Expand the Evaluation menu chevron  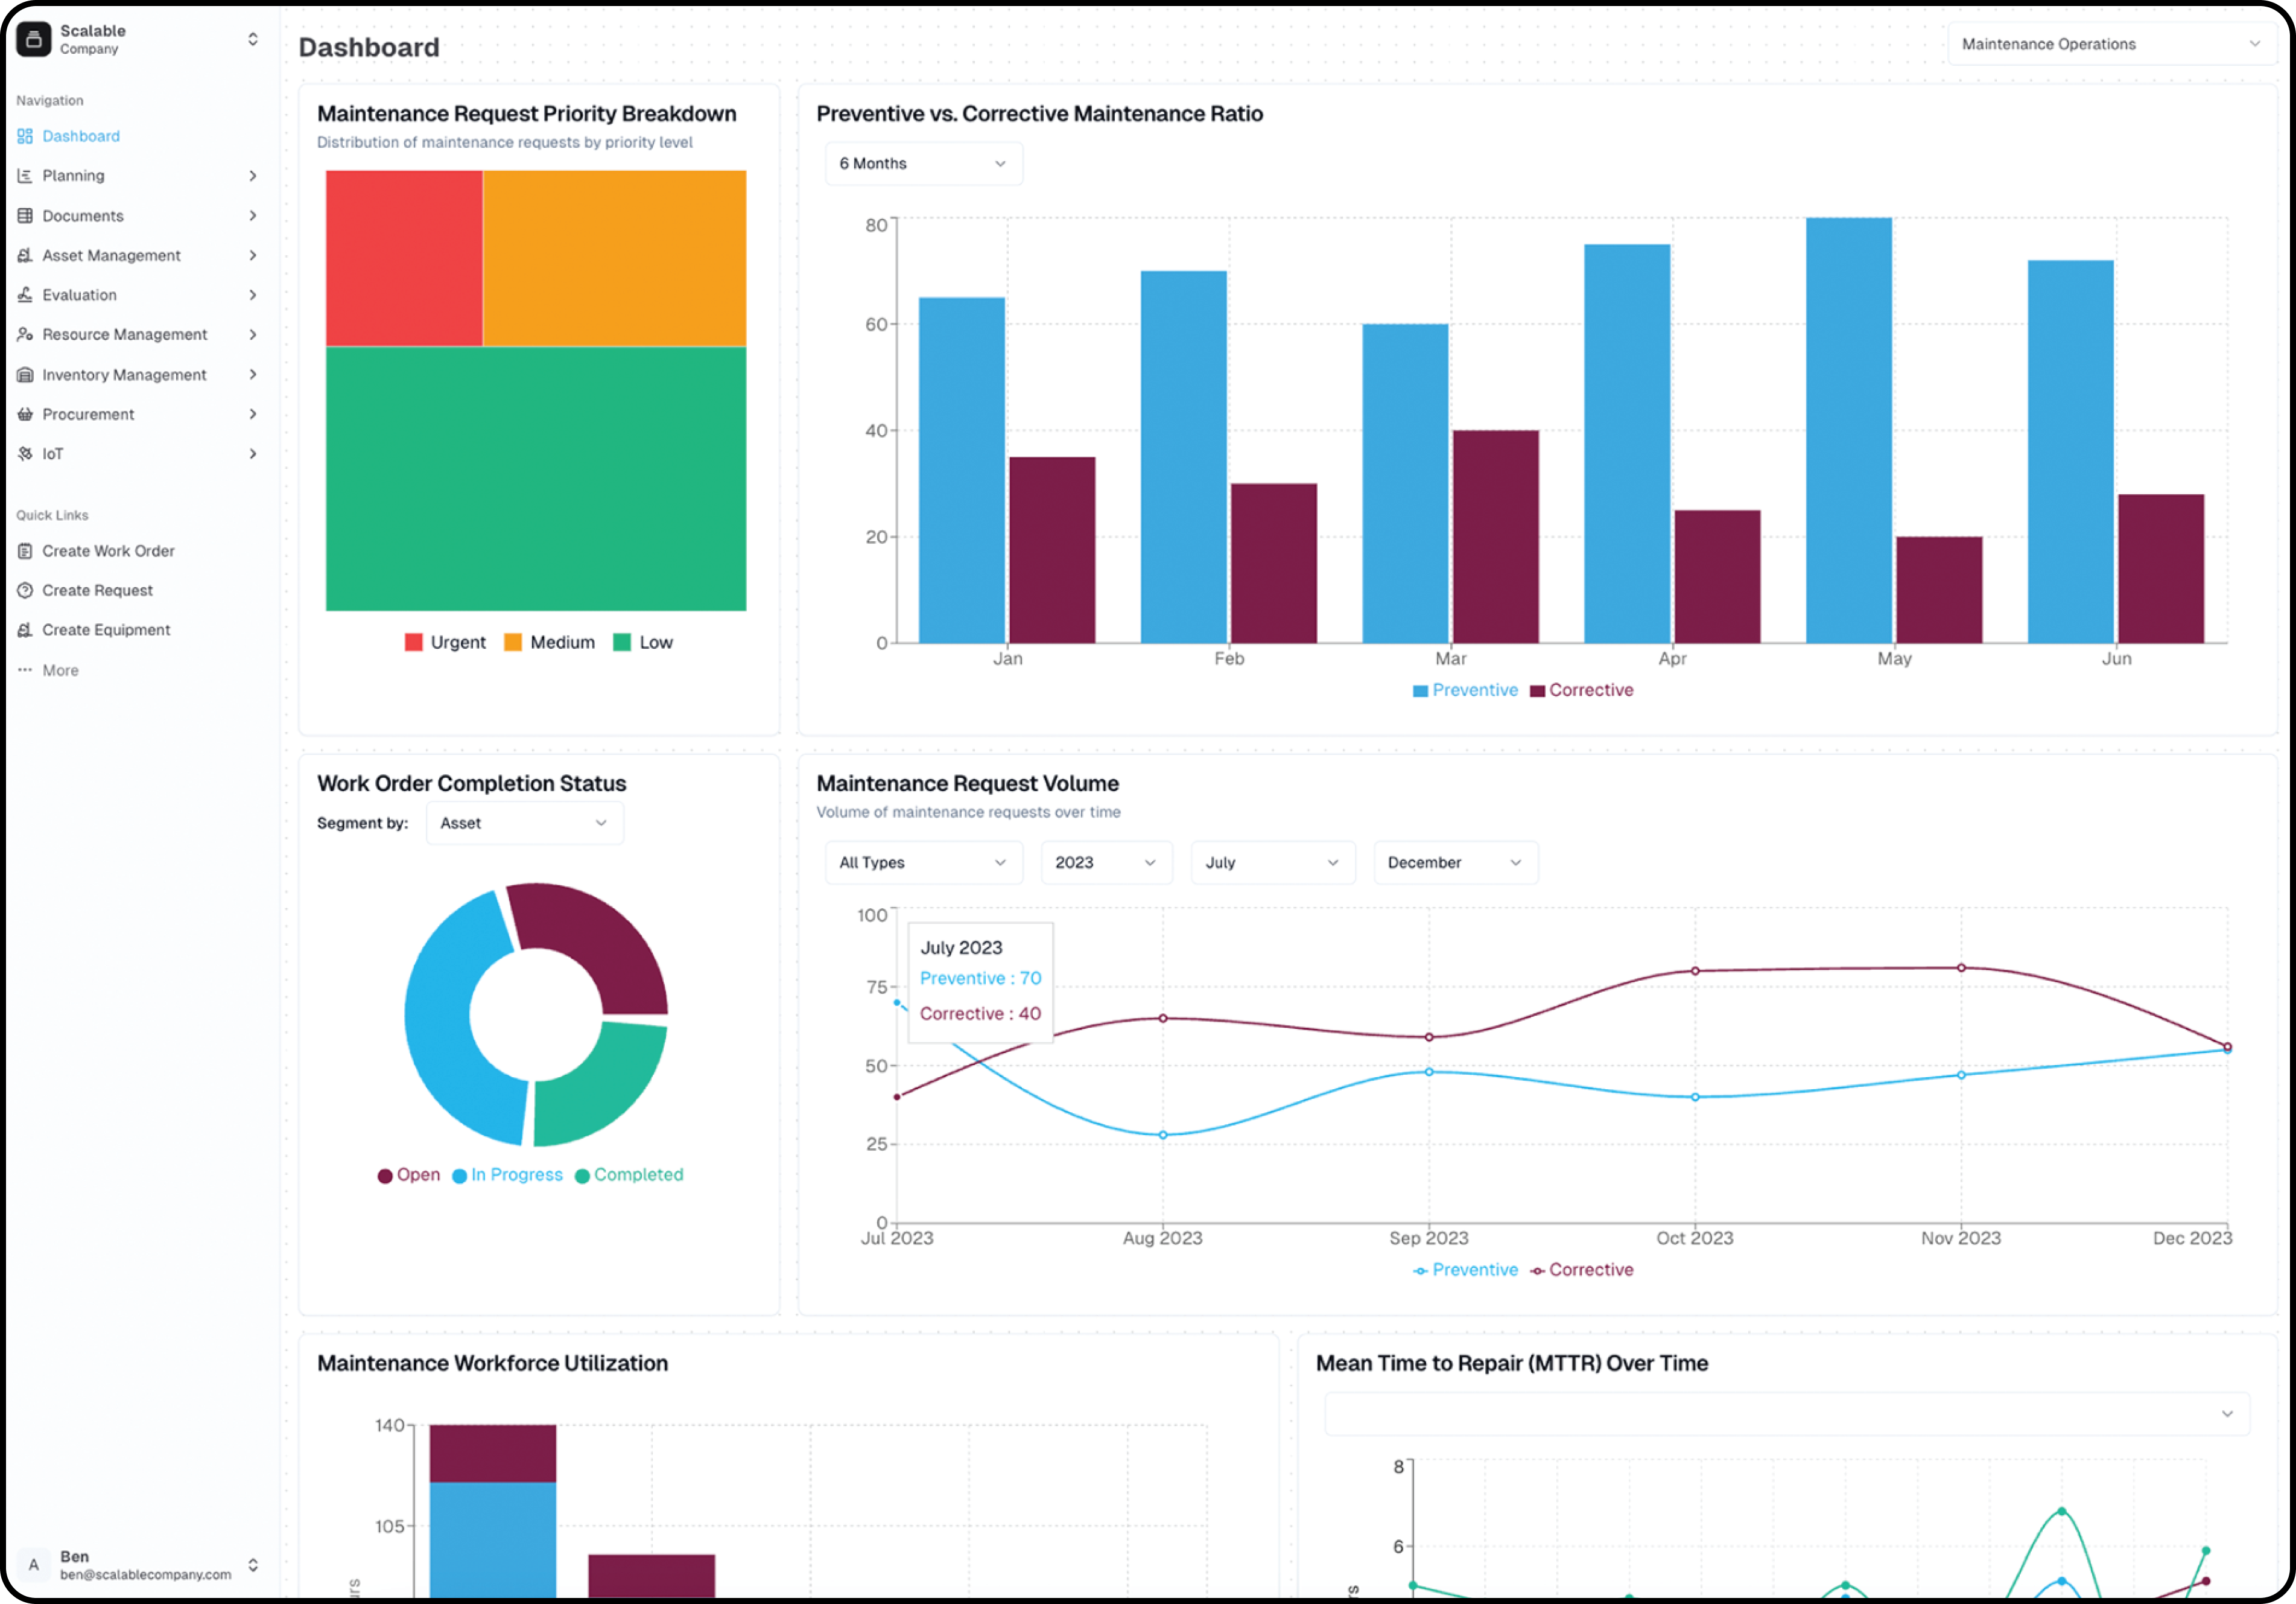(253, 295)
